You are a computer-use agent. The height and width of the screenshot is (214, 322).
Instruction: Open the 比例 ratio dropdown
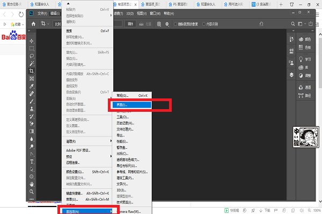tap(57, 24)
